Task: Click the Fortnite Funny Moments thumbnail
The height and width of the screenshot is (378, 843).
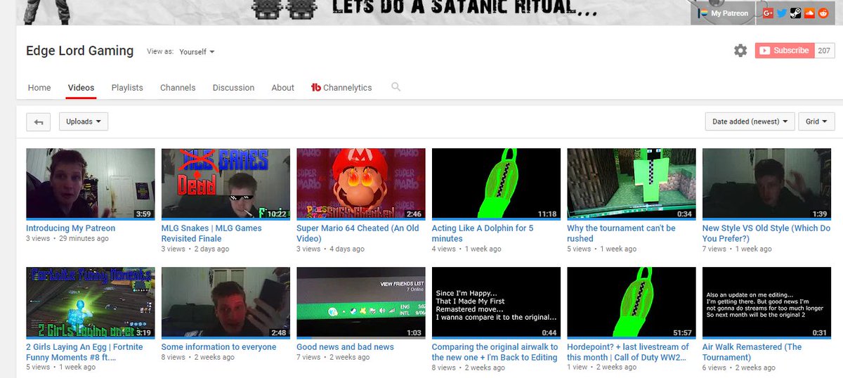Action: [90, 303]
